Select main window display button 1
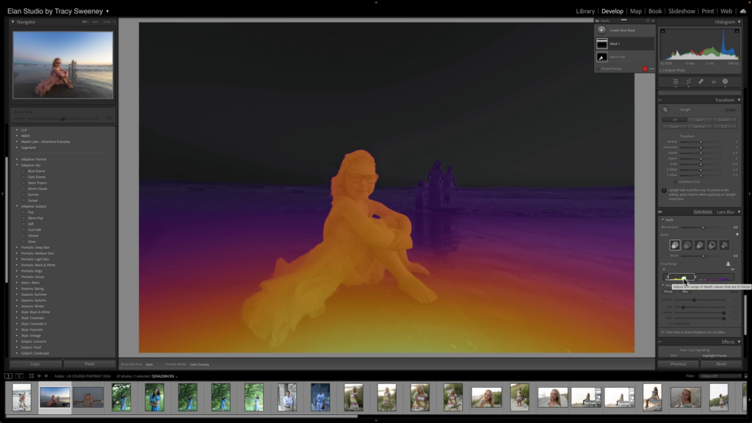Screen dimensions: 752x423 click(8, 376)
